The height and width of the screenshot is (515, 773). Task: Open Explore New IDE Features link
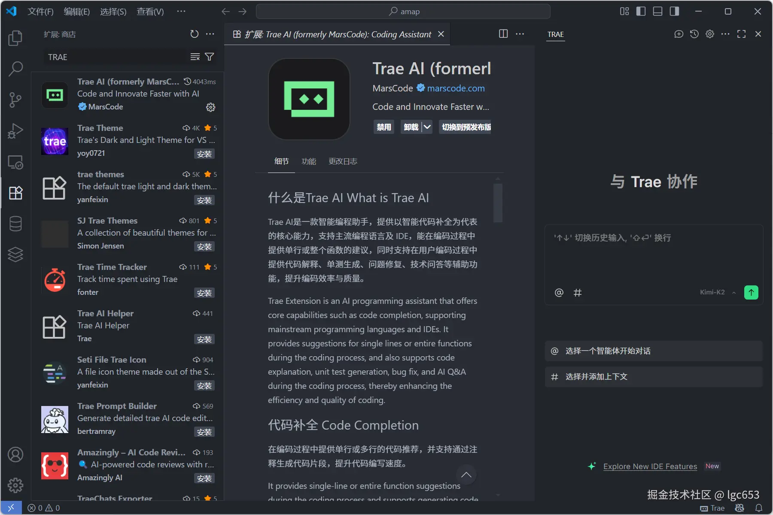pos(650,467)
